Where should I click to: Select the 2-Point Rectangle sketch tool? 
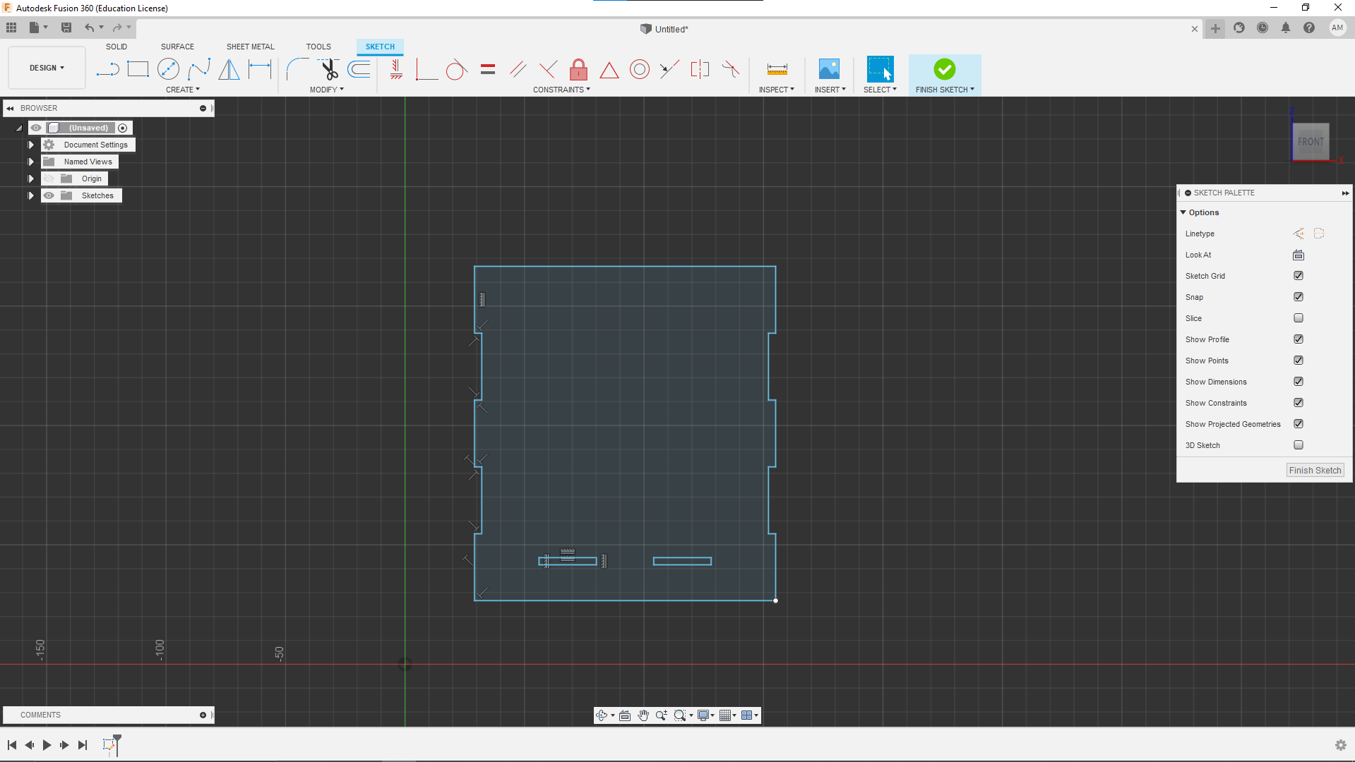point(138,69)
